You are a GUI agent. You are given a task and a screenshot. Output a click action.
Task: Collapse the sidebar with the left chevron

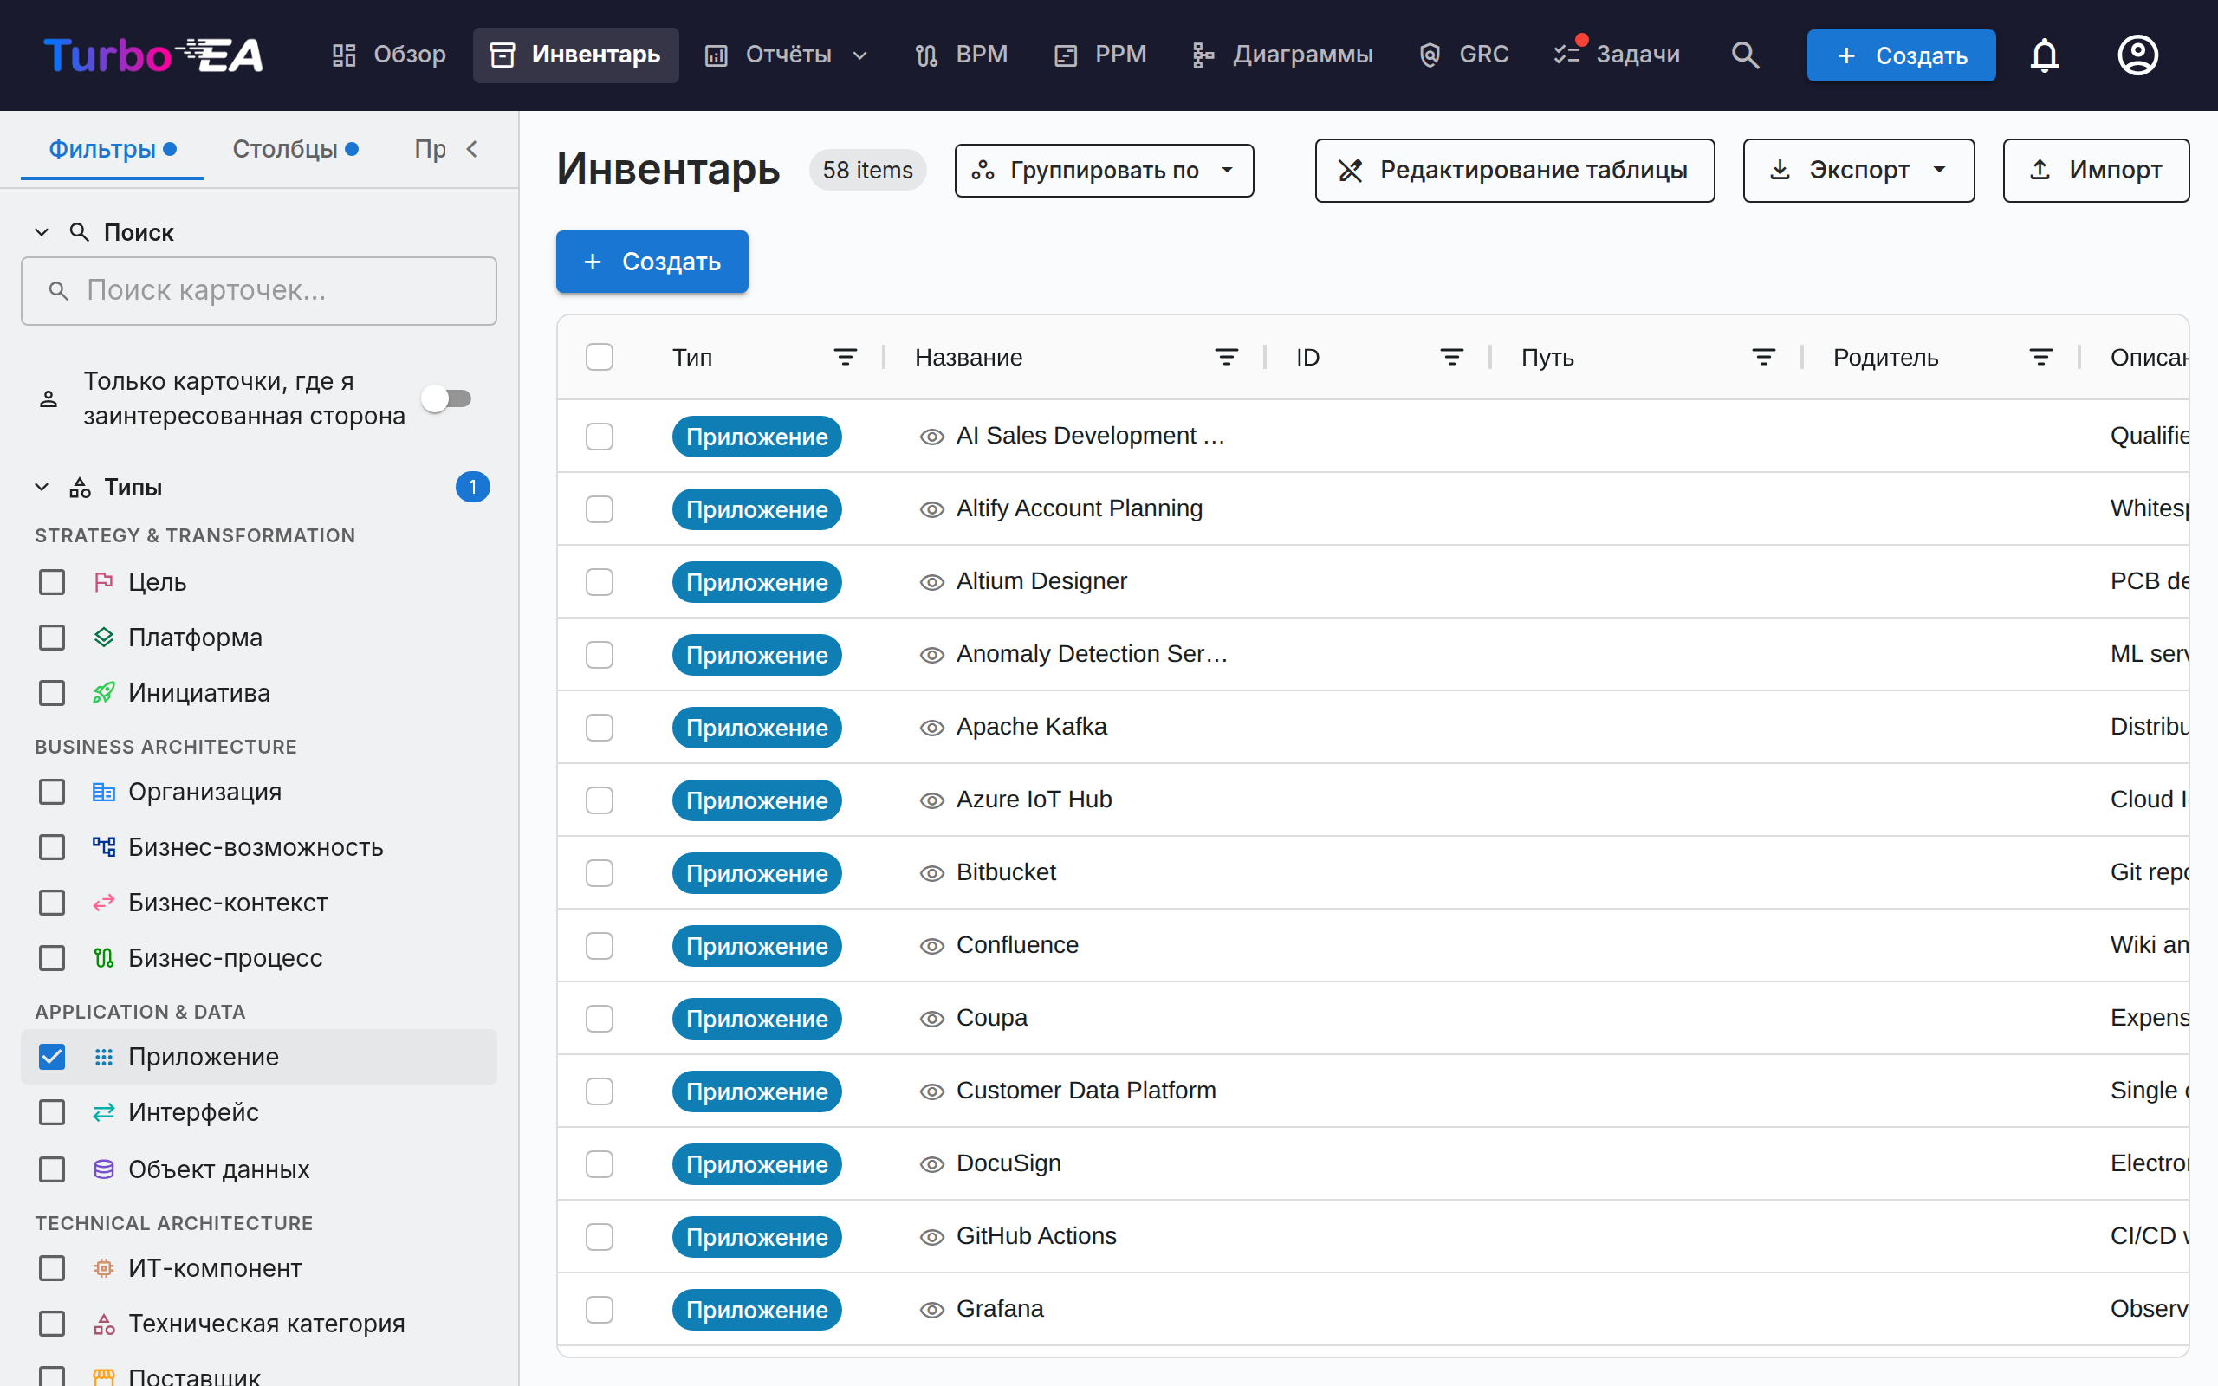(x=472, y=148)
